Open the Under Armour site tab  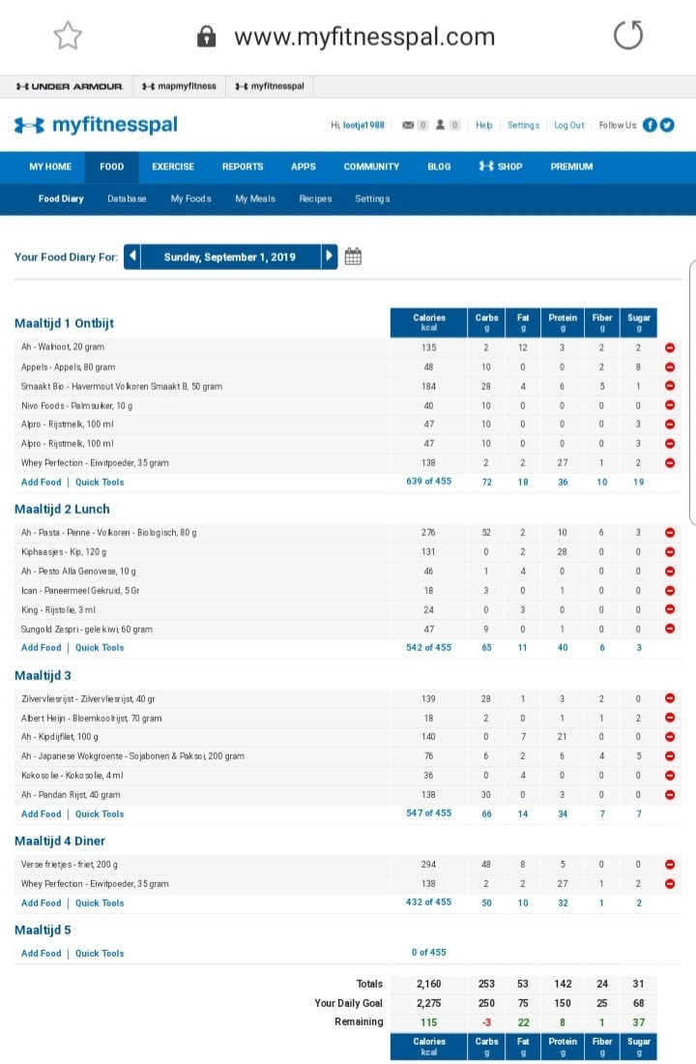[x=69, y=86]
